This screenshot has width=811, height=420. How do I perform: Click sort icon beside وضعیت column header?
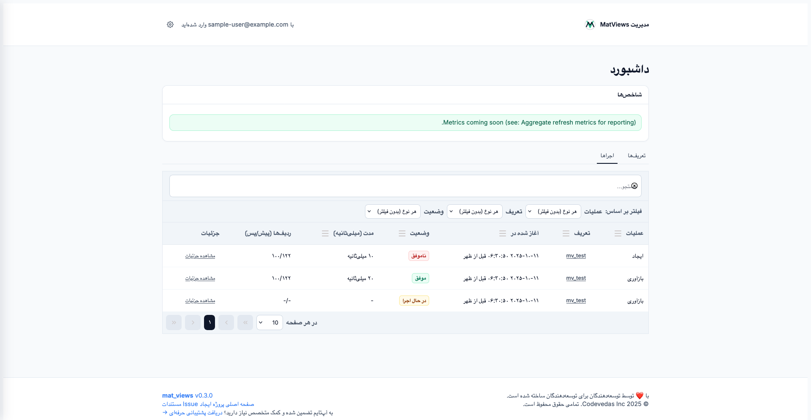click(x=402, y=233)
